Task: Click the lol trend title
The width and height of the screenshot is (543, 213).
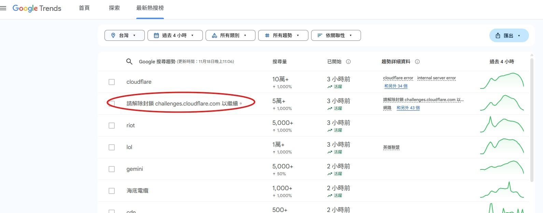Action: [129, 147]
